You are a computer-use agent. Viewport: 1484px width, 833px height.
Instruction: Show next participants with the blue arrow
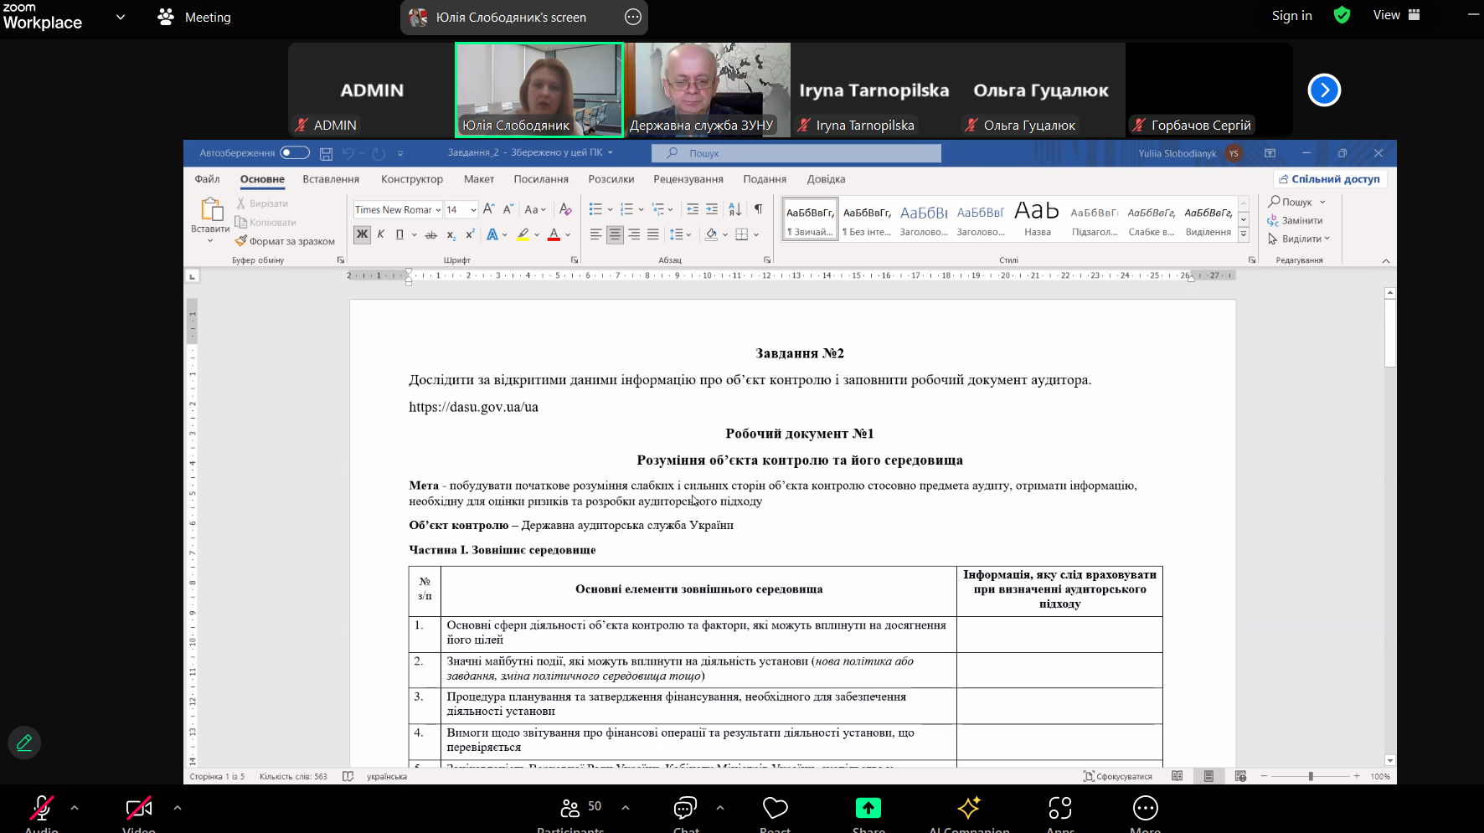point(1324,90)
